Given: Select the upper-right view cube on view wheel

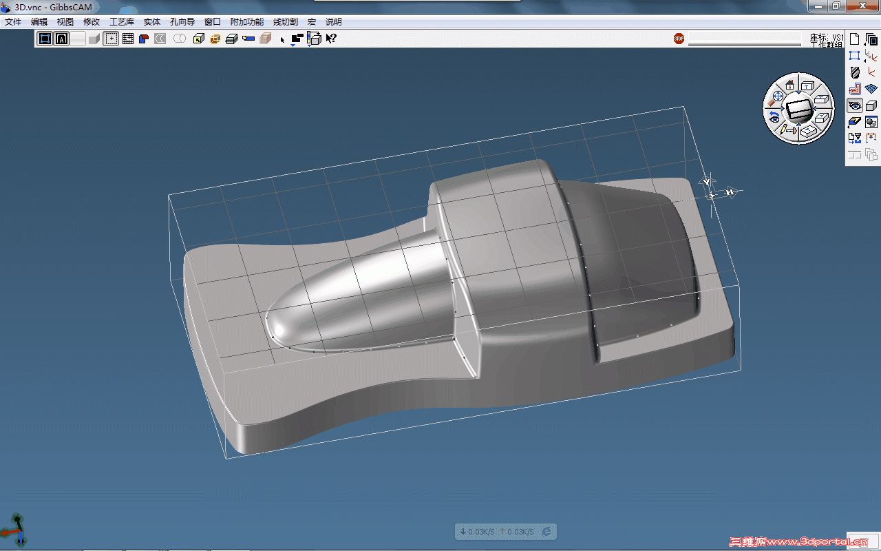Looking at the screenshot, I should (x=821, y=100).
